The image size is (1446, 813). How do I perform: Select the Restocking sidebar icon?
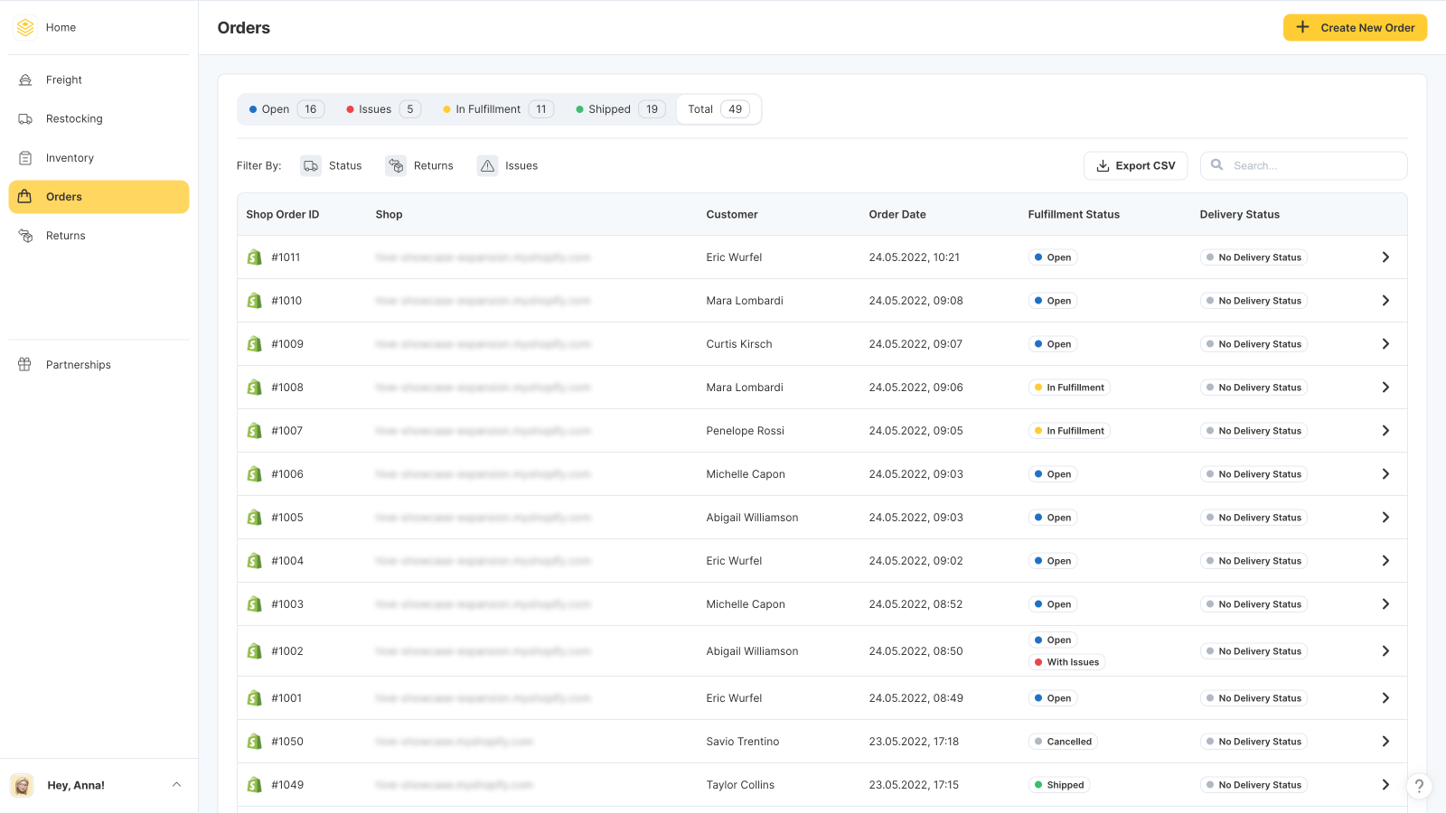26,118
